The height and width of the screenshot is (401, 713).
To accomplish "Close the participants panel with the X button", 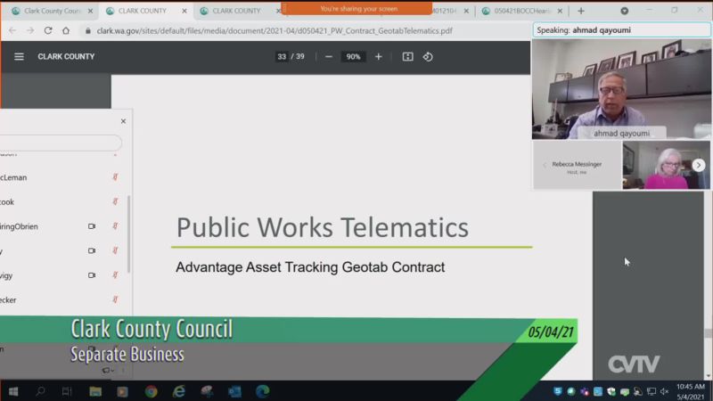I will click(x=123, y=121).
